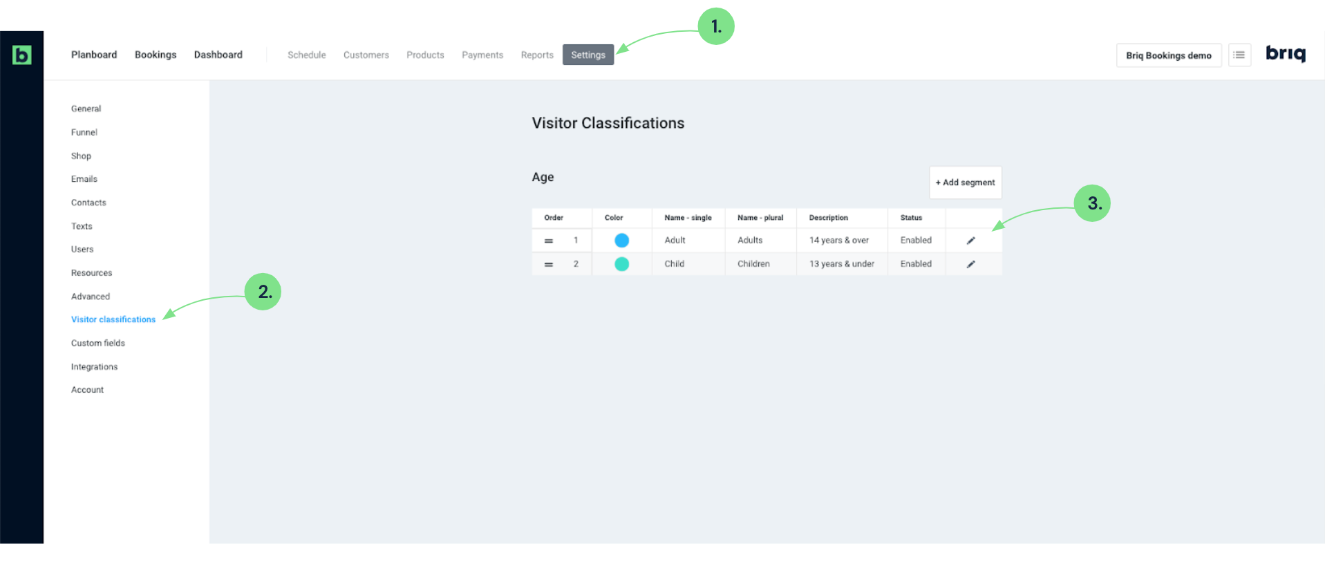Image resolution: width=1325 pixels, height=562 pixels.
Task: Click the briq wordmark logo
Action: pos(1286,54)
